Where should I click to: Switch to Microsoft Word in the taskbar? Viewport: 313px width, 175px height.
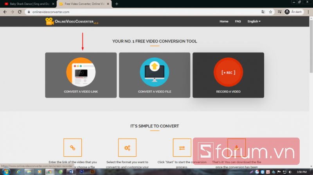[x=71, y=171]
